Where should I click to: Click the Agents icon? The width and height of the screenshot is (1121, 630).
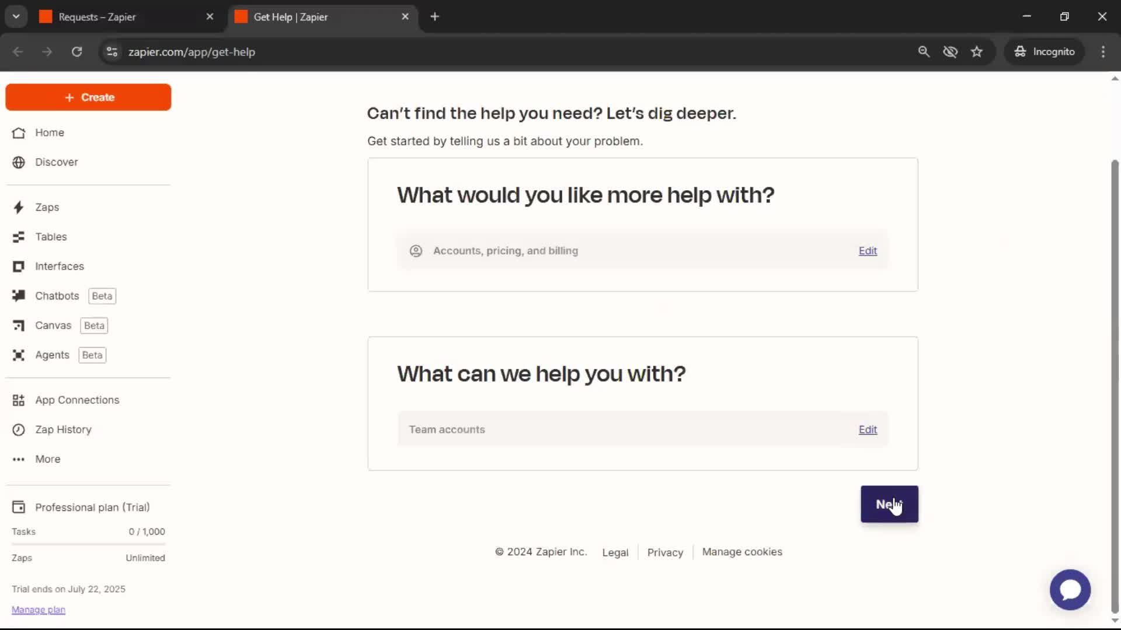(19, 355)
